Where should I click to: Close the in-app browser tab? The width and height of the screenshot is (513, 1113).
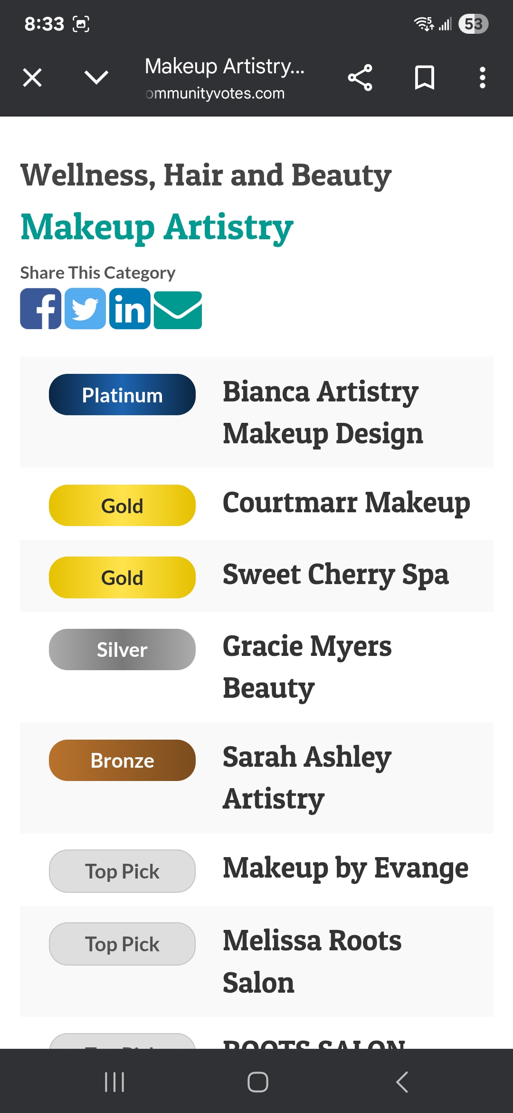(32, 78)
